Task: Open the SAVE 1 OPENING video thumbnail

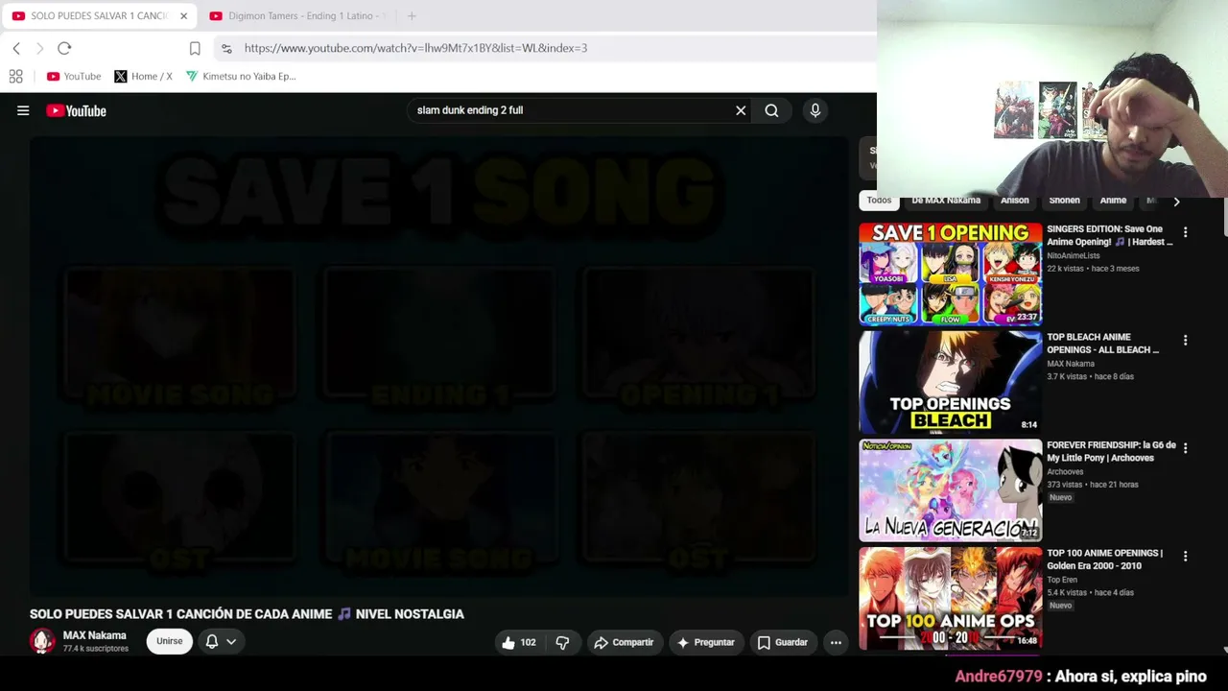Action: (x=950, y=274)
